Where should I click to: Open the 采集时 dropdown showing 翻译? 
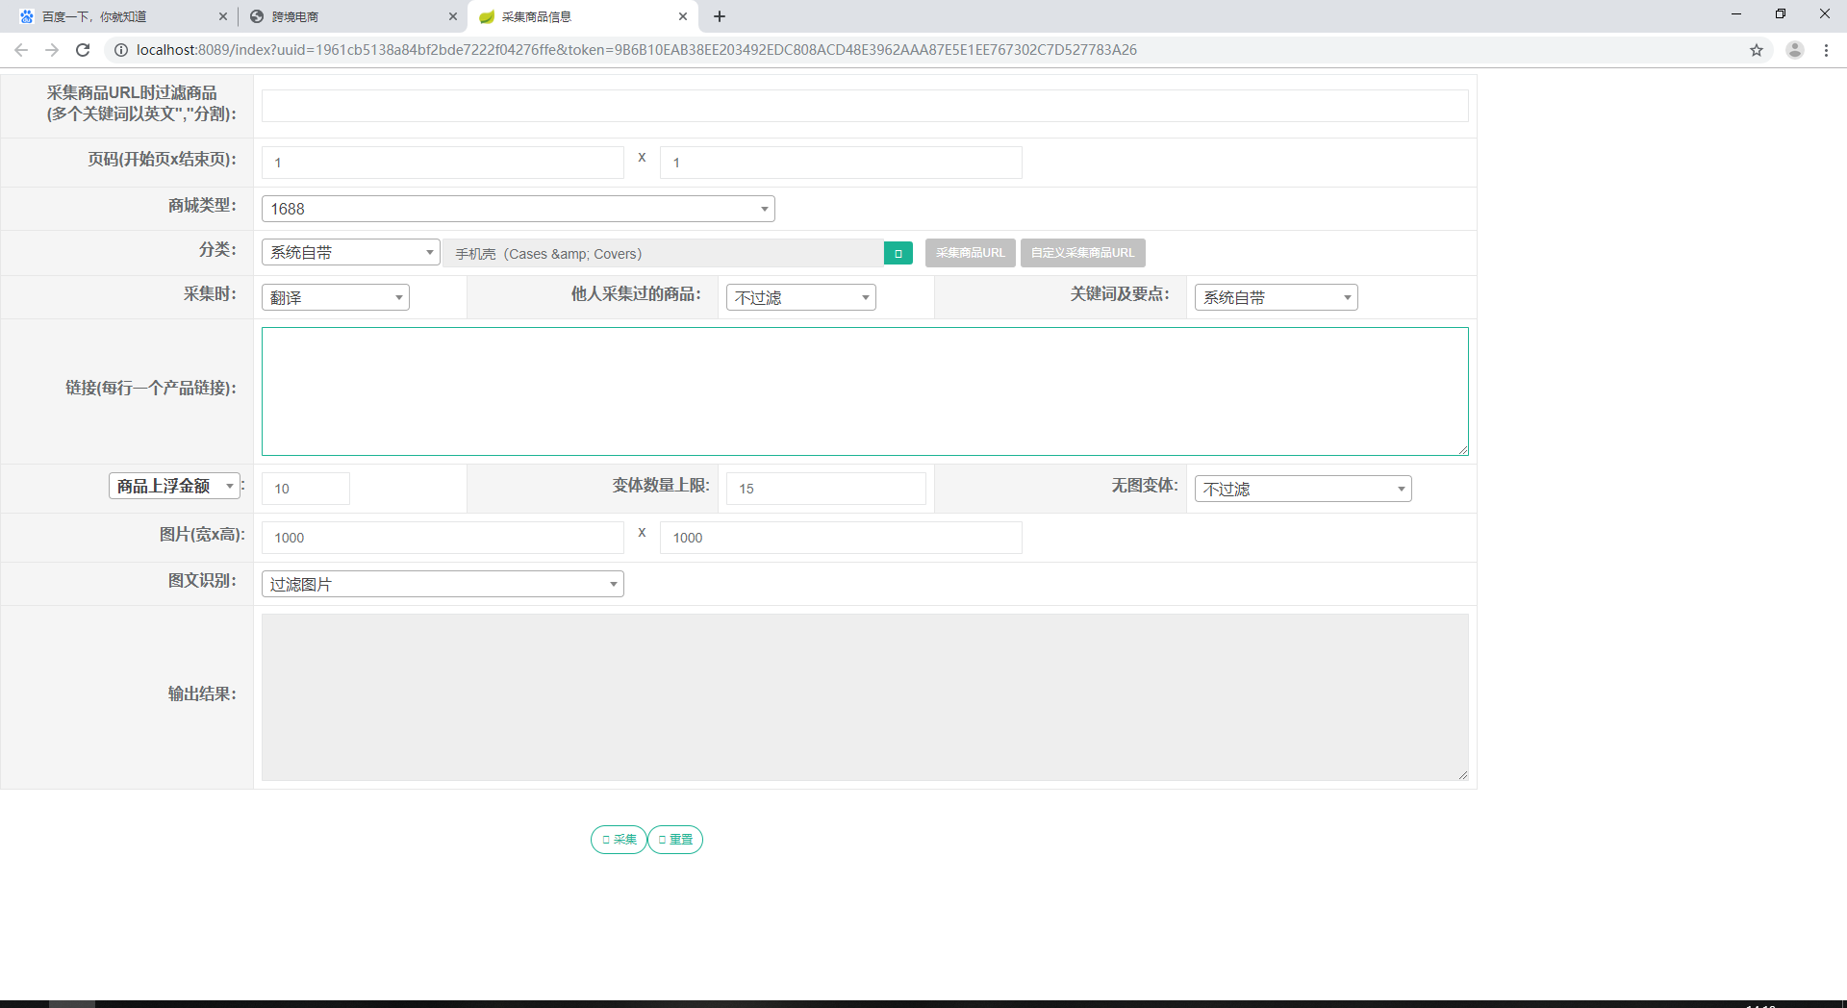tap(336, 297)
